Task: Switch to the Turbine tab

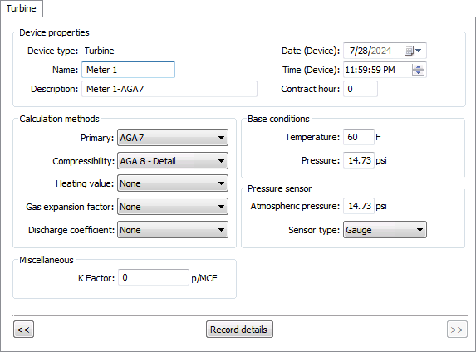Action: pyautogui.click(x=22, y=8)
